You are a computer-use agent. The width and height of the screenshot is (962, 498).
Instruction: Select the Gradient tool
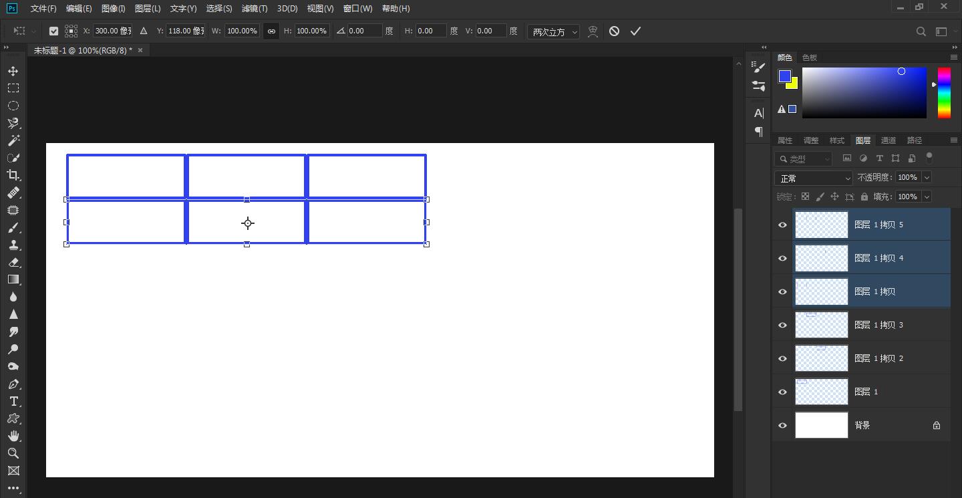tap(13, 279)
